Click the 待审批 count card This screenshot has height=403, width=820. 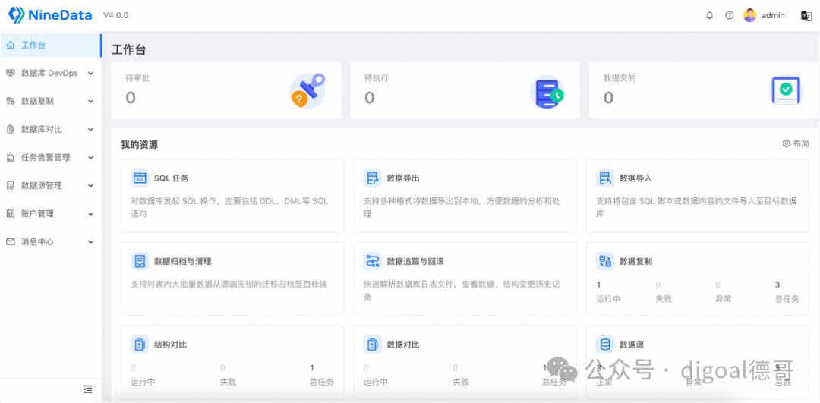pos(226,90)
